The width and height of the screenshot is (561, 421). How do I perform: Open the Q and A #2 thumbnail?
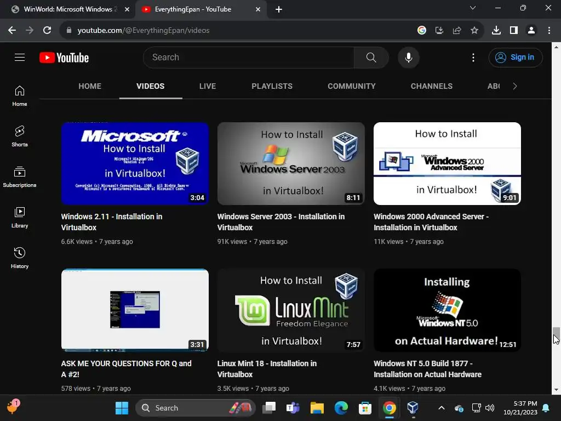135,310
